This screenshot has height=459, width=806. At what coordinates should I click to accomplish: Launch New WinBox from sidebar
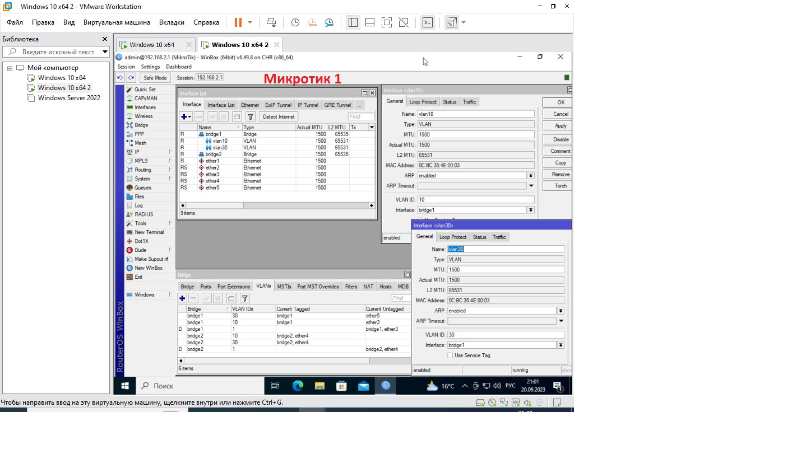tap(149, 268)
